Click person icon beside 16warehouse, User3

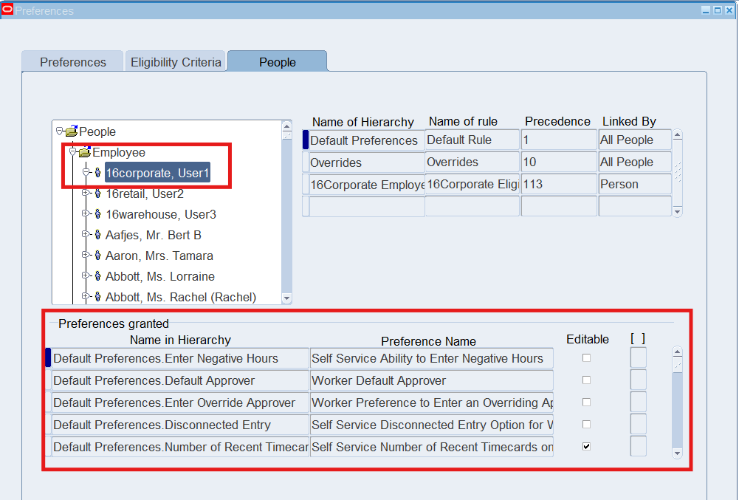tap(98, 214)
